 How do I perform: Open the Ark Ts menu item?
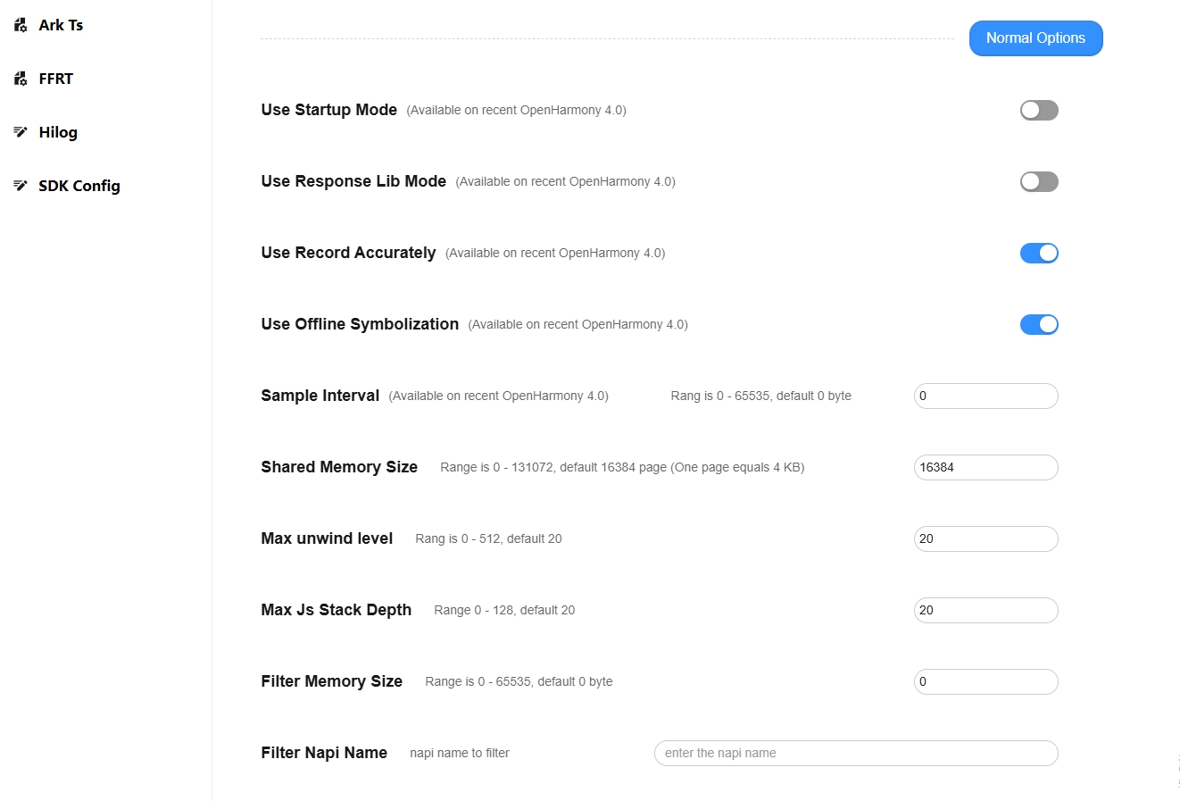coord(61,25)
